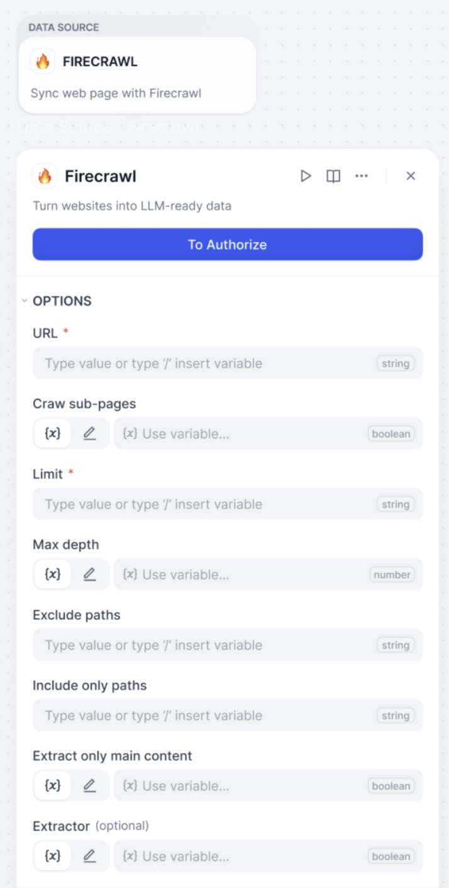Focus the URL input field
Image resolution: width=449 pixels, height=888 pixels.
[228, 364]
